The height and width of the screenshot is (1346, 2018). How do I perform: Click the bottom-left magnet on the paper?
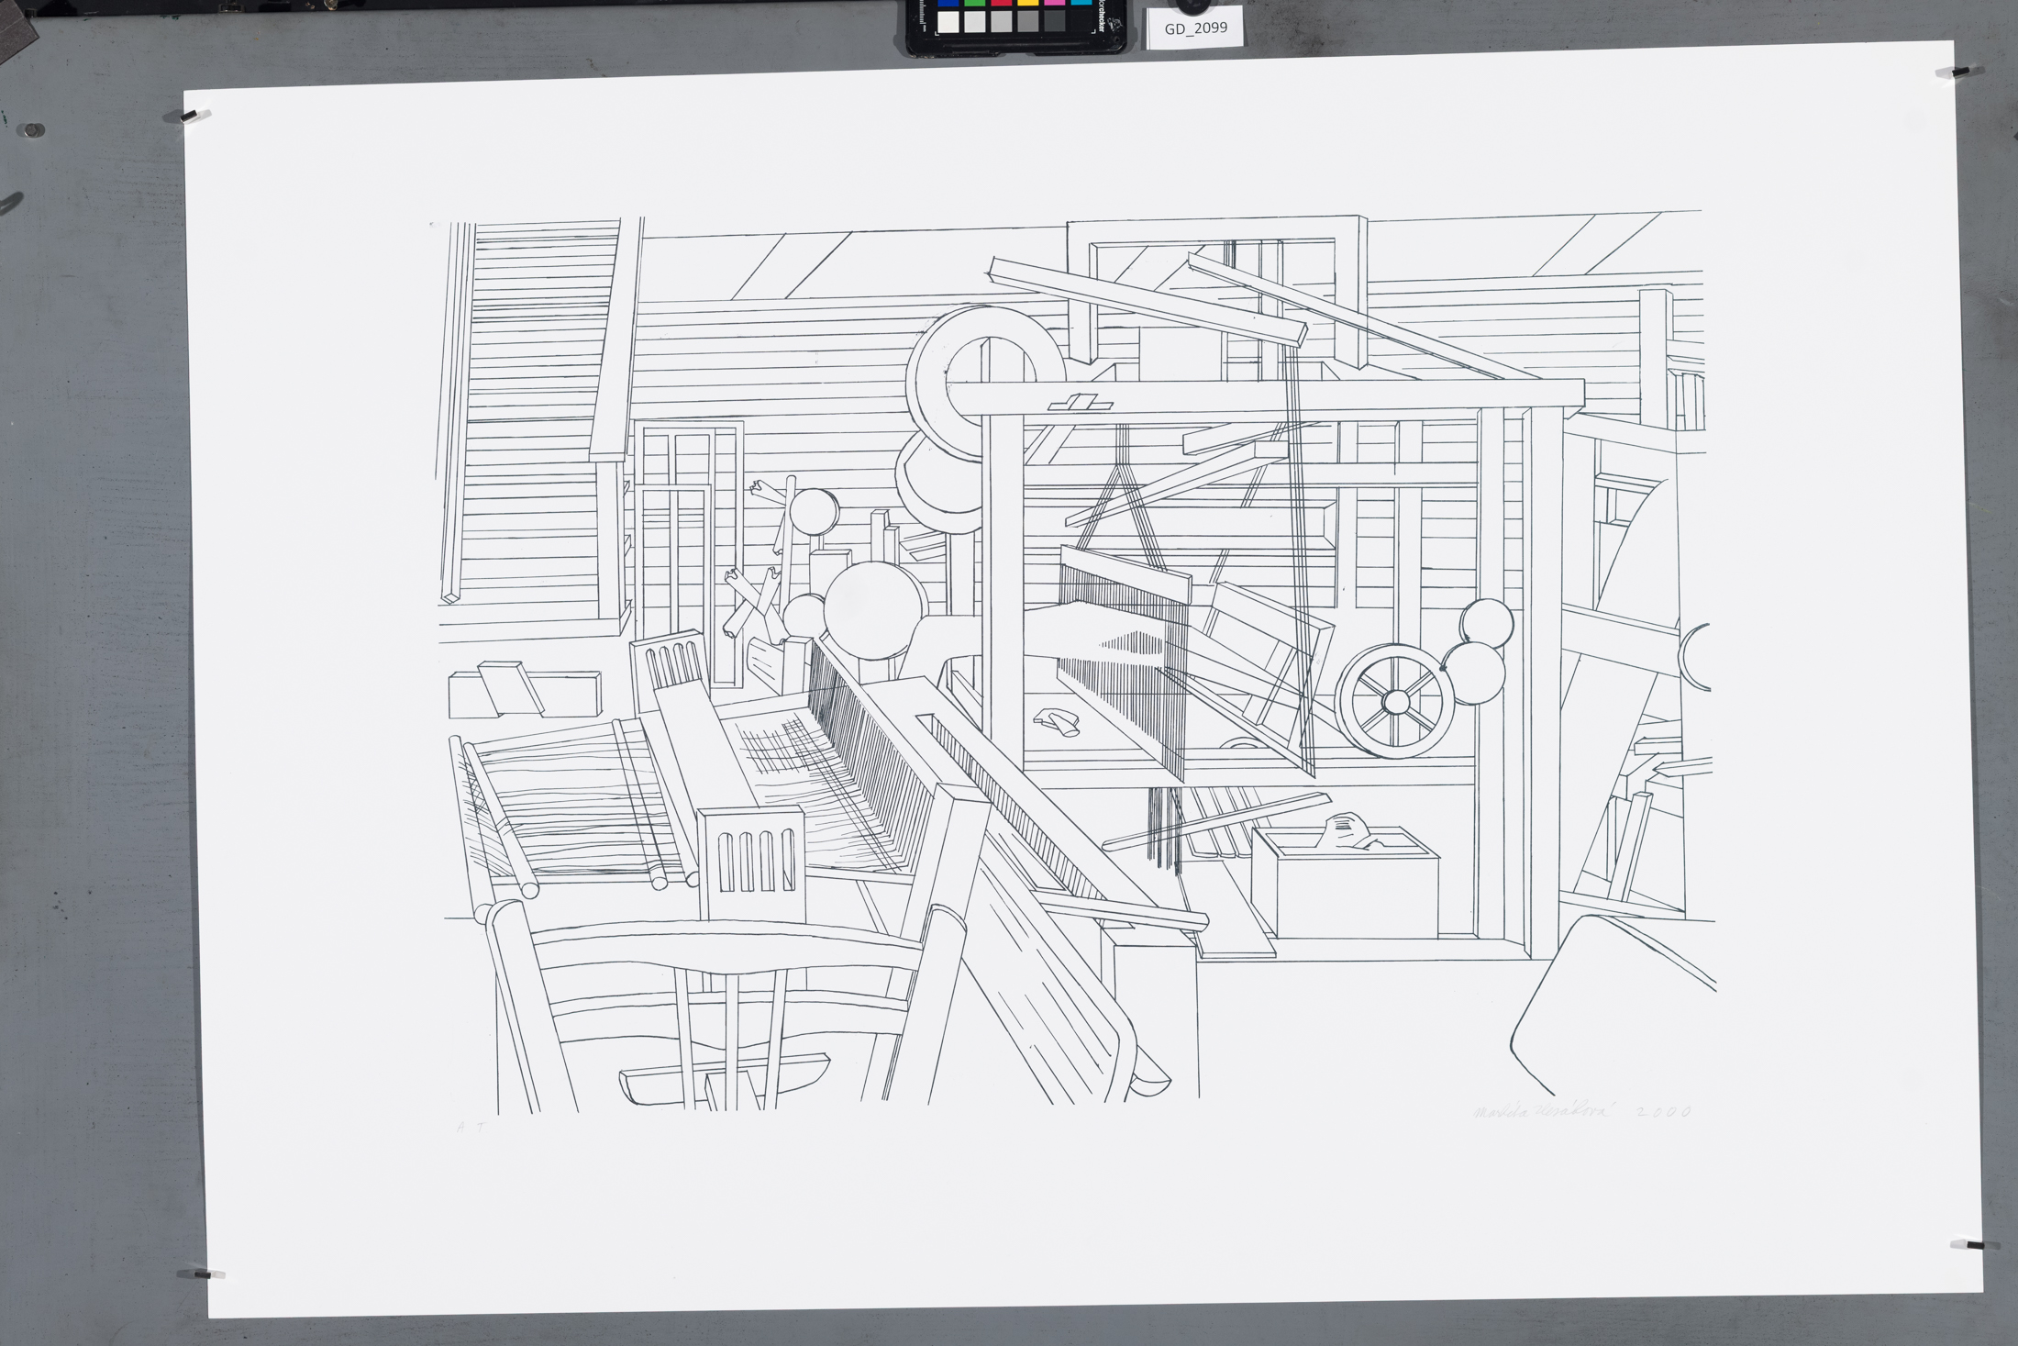click(x=204, y=1274)
